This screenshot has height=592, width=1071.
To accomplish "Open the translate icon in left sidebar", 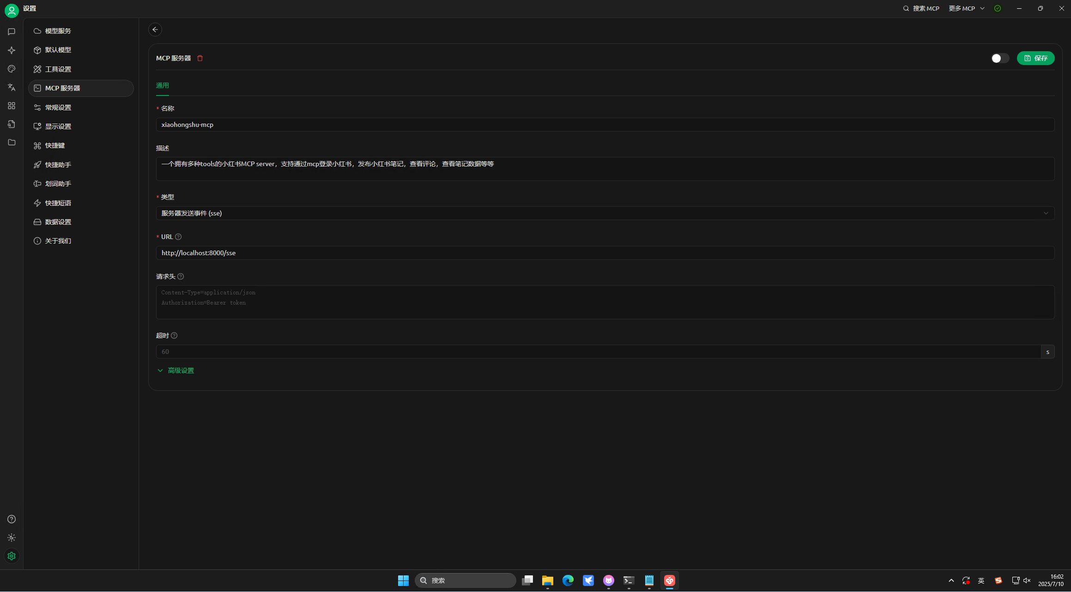I will (x=12, y=87).
